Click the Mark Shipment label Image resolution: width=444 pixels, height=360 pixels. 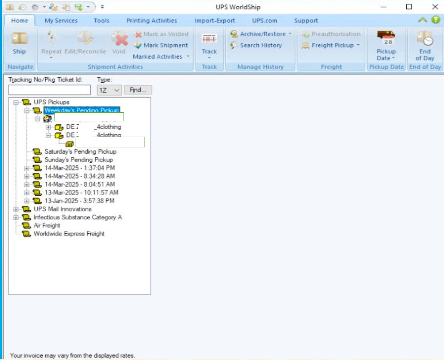coord(166,45)
